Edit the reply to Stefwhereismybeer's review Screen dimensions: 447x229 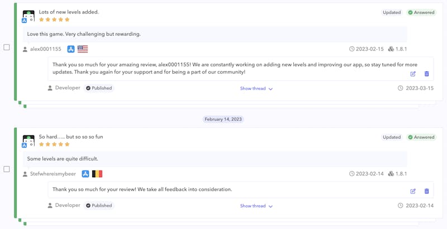tap(413, 191)
